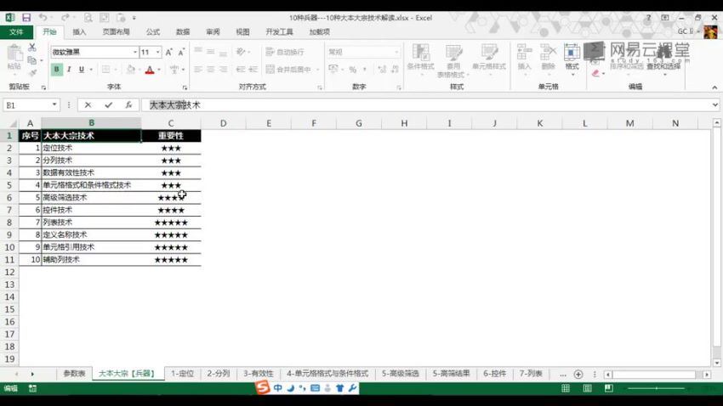The image size is (723, 406).
Task: Open sheet tab 1-定位
Action: pos(182,374)
